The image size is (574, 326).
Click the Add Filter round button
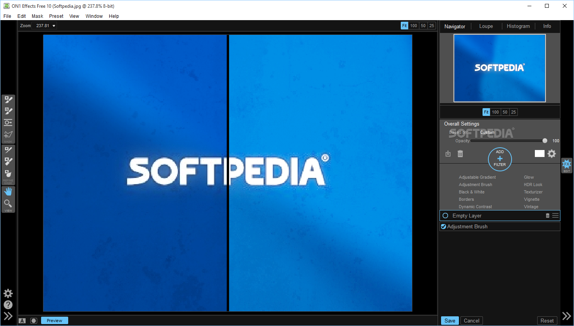[x=500, y=159]
